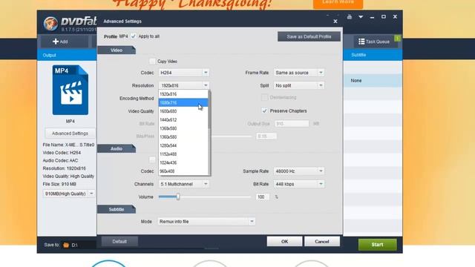Screen dimensions: 475x267
Task: Click the Bits/Pixel value field
Action: [266, 136]
